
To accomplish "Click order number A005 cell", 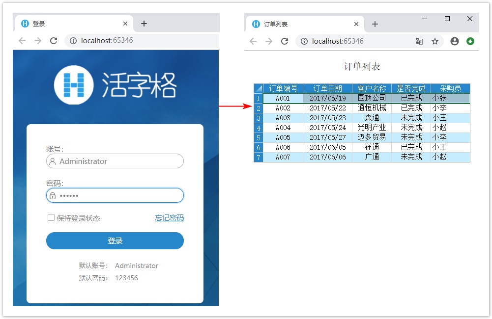I will point(283,137).
